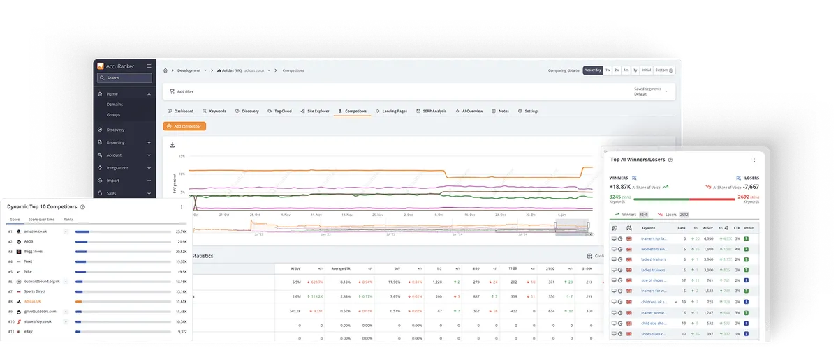Select Initial comparison period

coord(647,70)
